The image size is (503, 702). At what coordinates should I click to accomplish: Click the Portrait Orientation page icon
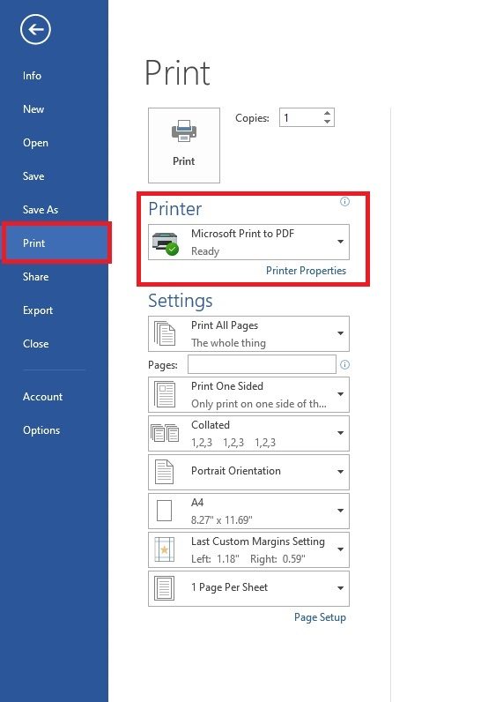pyautogui.click(x=164, y=472)
